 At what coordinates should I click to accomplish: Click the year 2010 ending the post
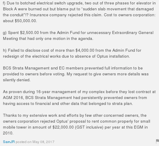(x=8, y=133)
